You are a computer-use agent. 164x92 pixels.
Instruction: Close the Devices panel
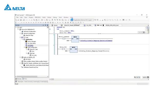tap(47, 25)
